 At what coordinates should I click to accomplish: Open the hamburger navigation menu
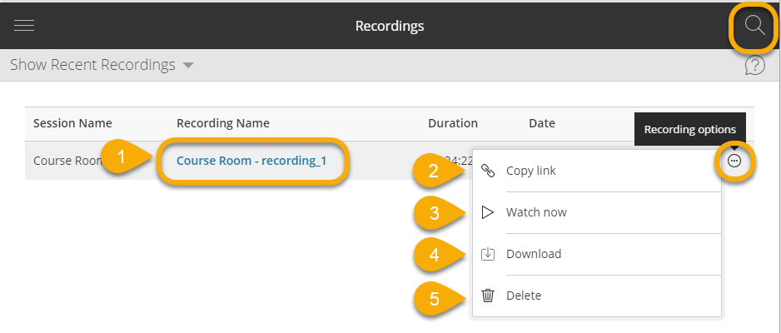tap(24, 26)
